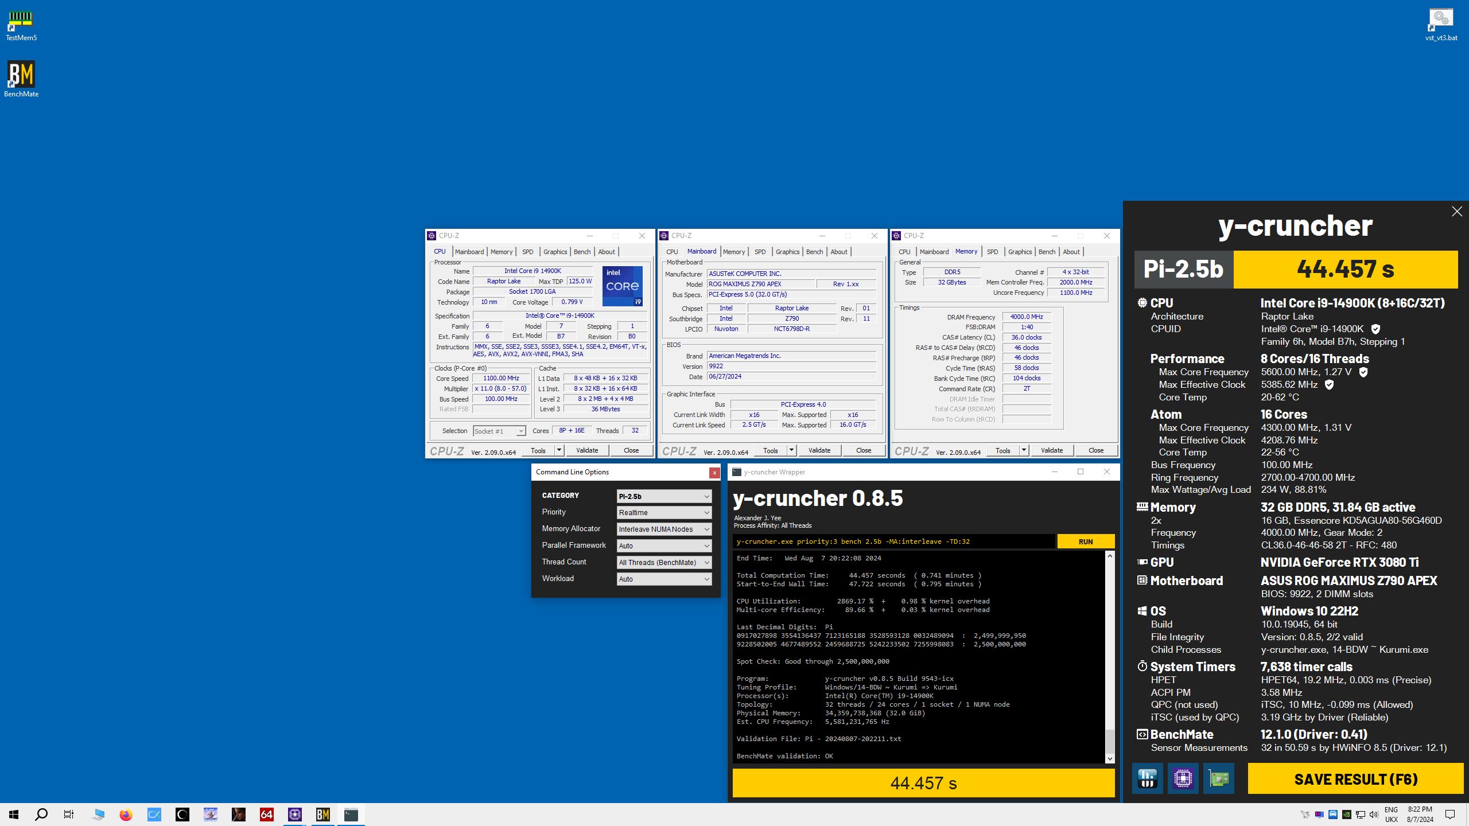Viewport: 1469px width, 826px height.
Task: Open the BenchMate desktop shortcut
Action: [21, 79]
